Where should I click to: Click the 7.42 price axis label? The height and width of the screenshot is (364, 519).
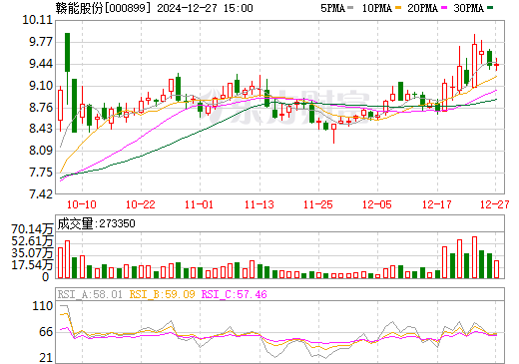pyautogui.click(x=41, y=194)
